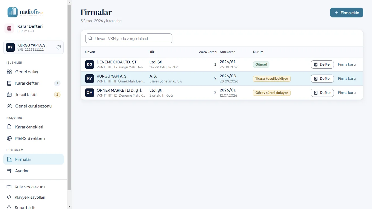Open Firma kartı for DENEME GIDA
Viewport: 372px width, 209px height.
[347, 64]
